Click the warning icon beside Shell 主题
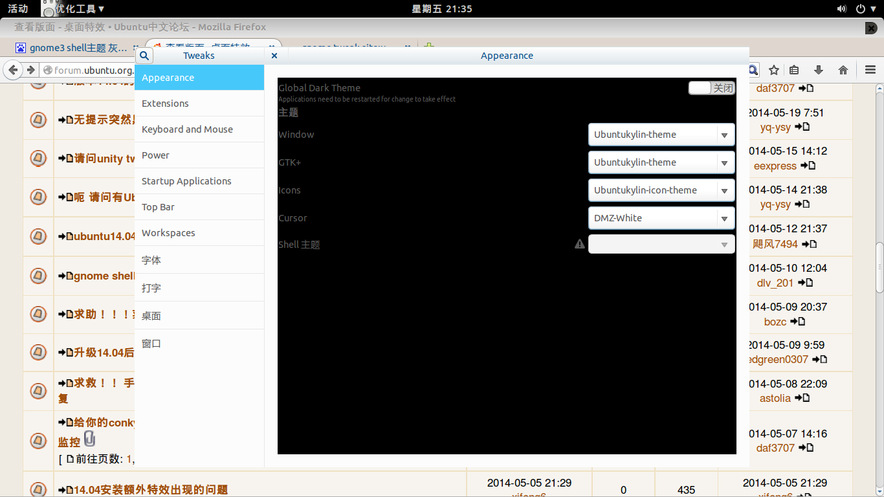884x497 pixels. pyautogui.click(x=580, y=244)
